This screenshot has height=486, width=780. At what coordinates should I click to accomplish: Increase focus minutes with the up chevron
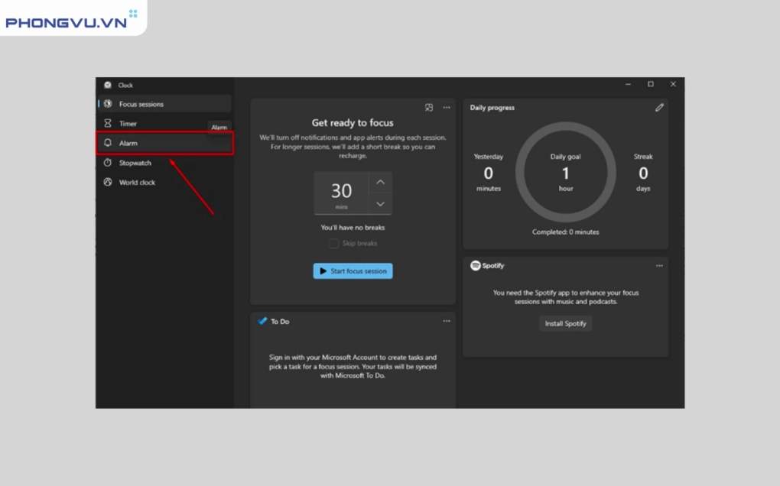tap(379, 182)
